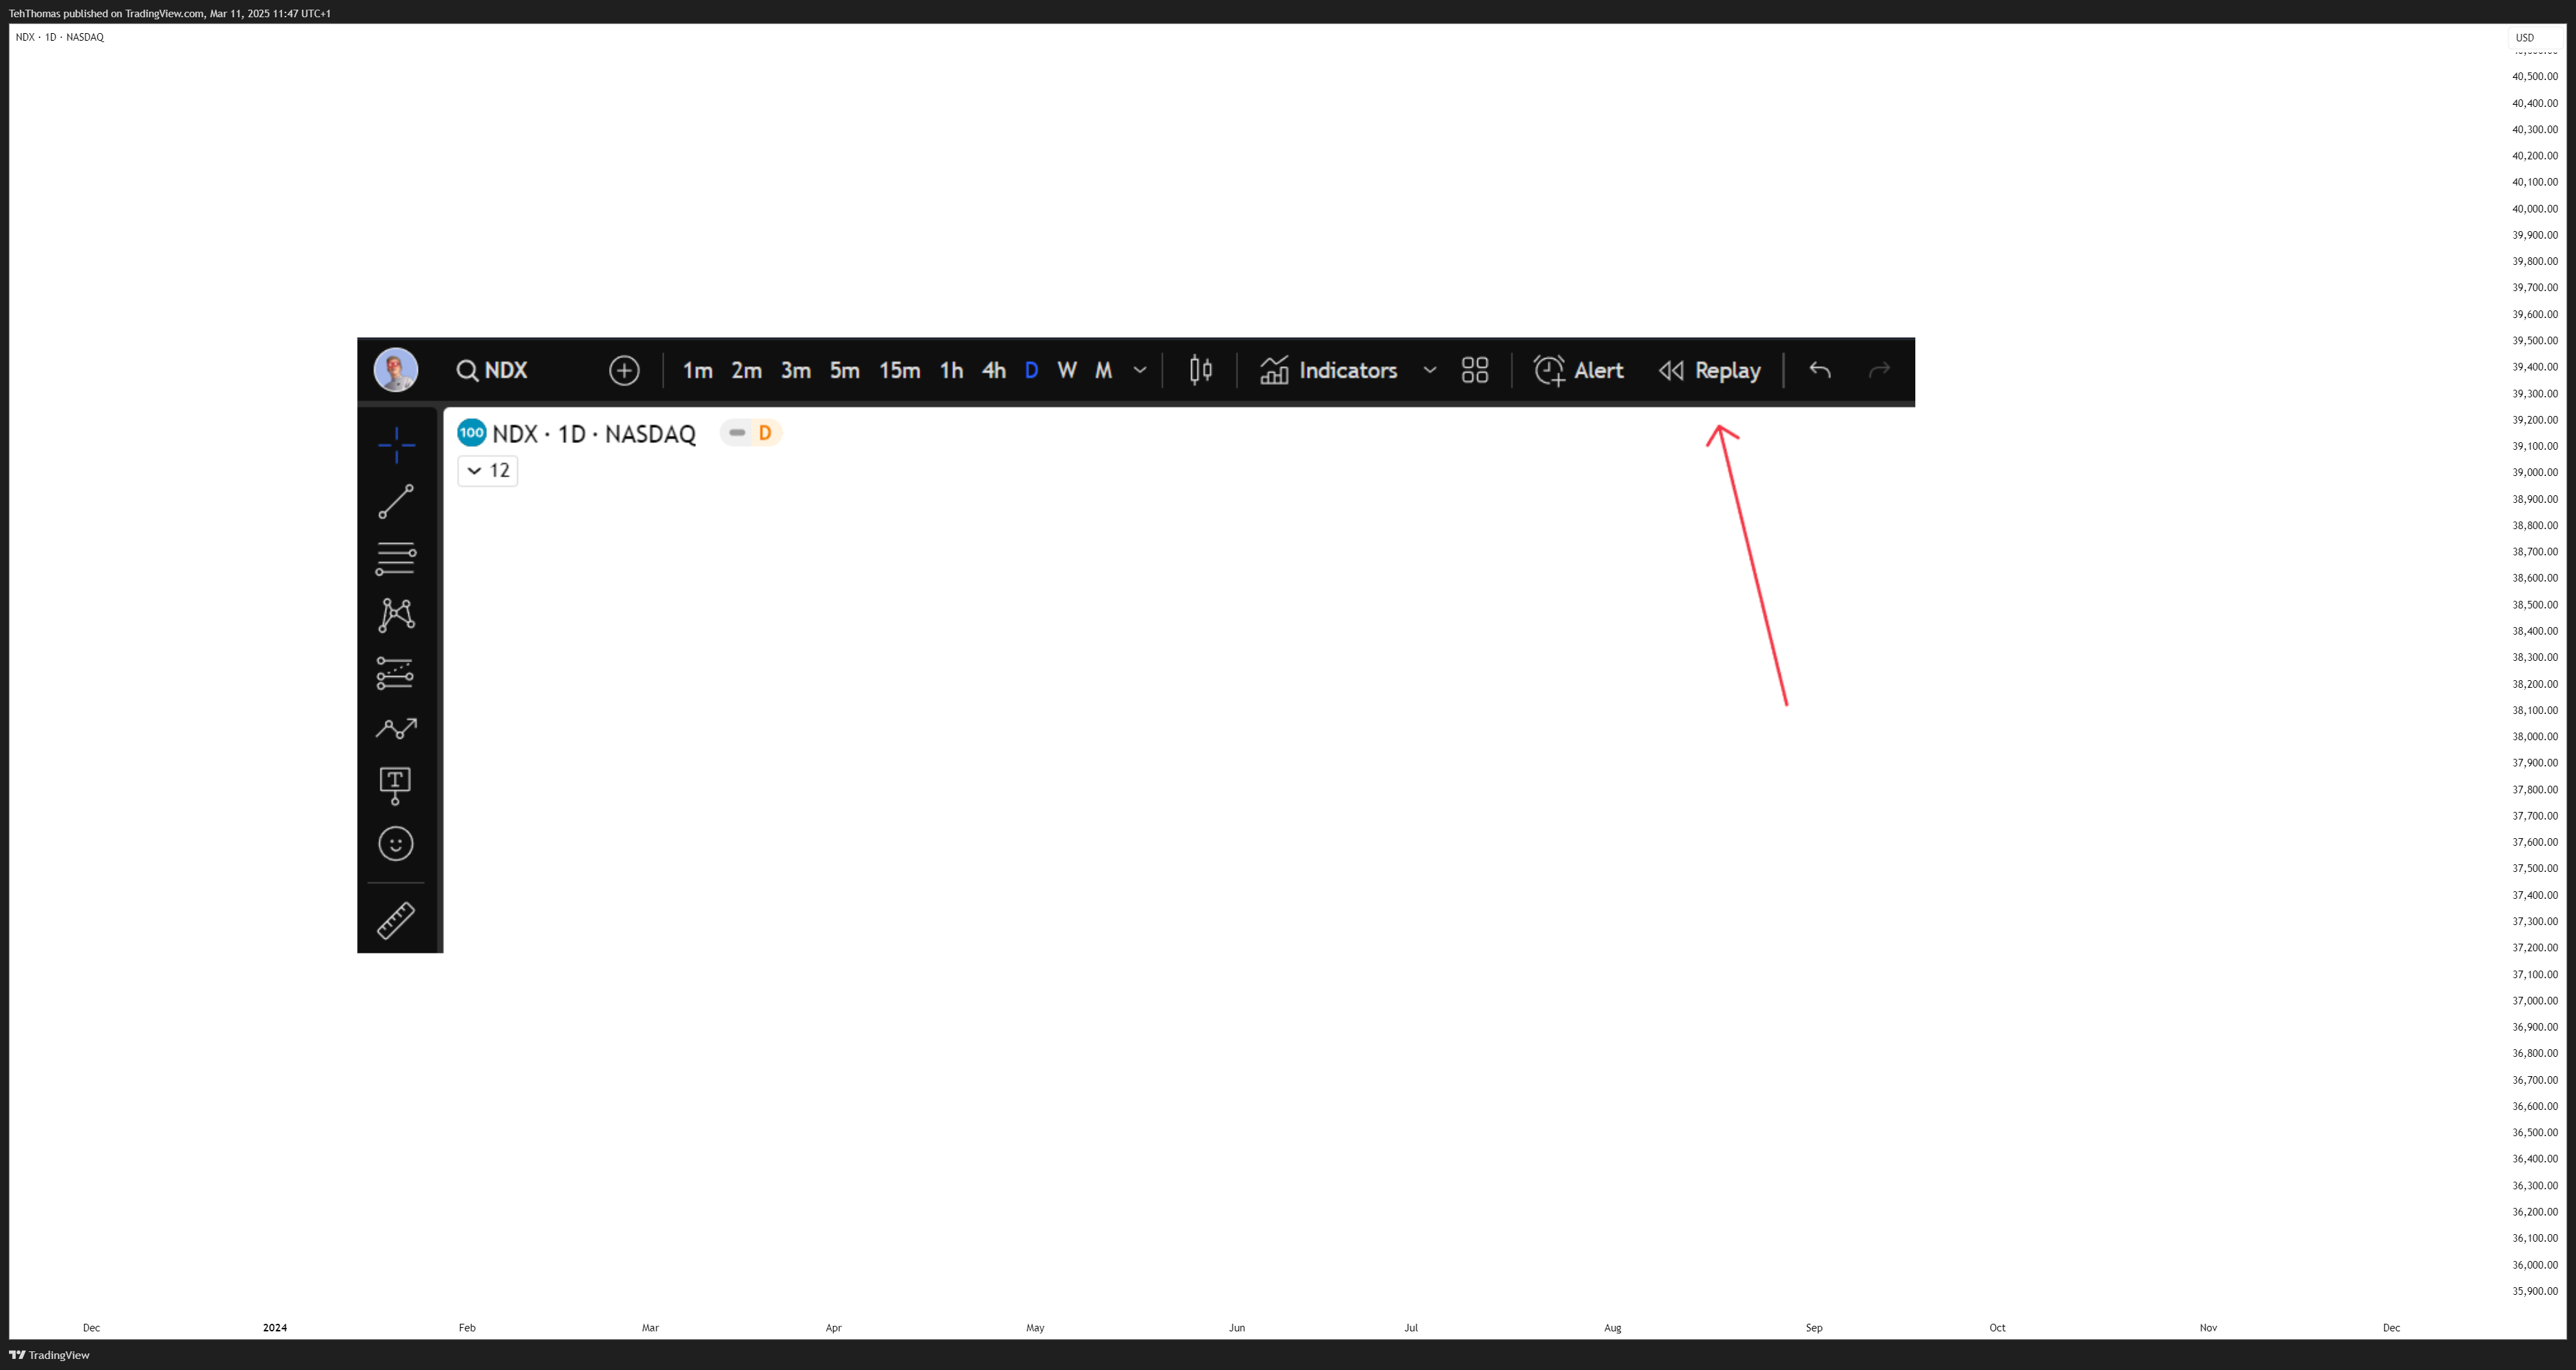The height and width of the screenshot is (1370, 2576).
Task: Click the NDX 100 symbol logo
Action: pos(472,433)
